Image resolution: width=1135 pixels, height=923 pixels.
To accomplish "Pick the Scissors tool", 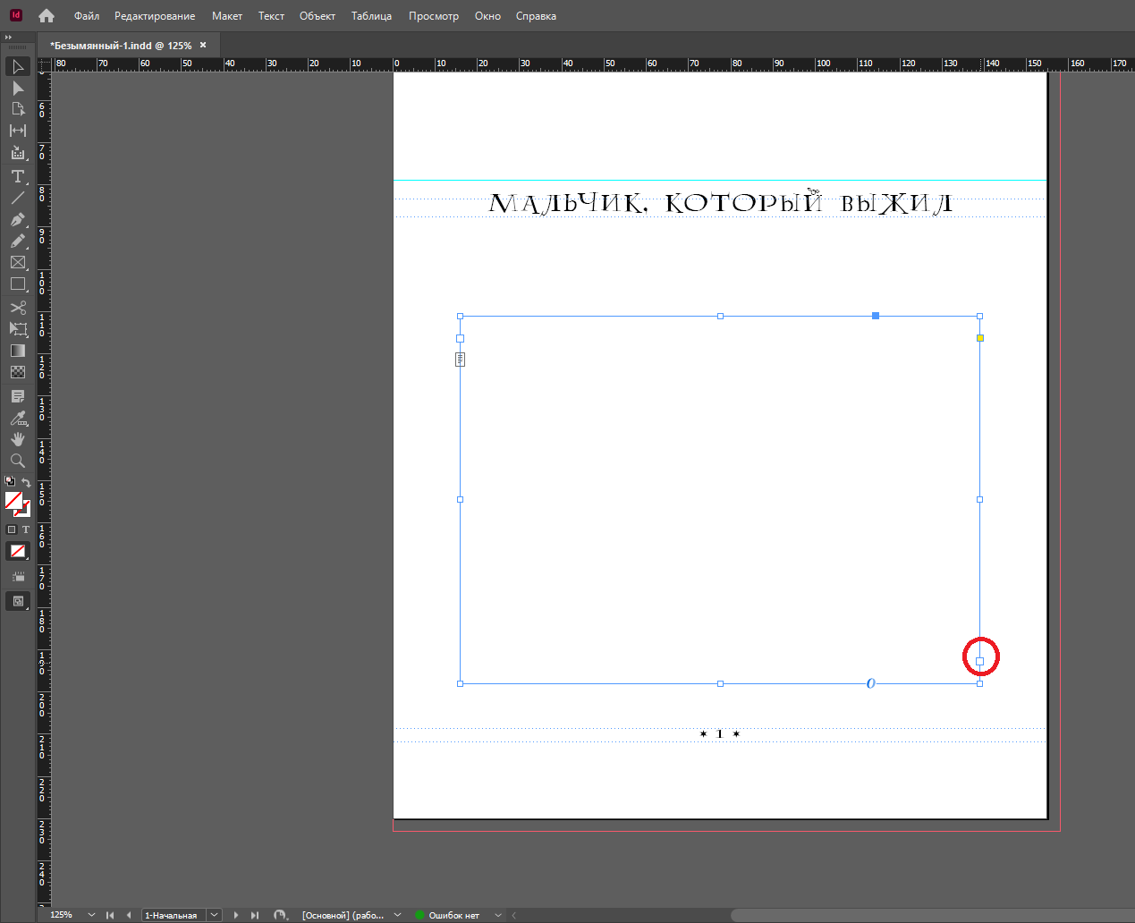I will click(x=17, y=308).
